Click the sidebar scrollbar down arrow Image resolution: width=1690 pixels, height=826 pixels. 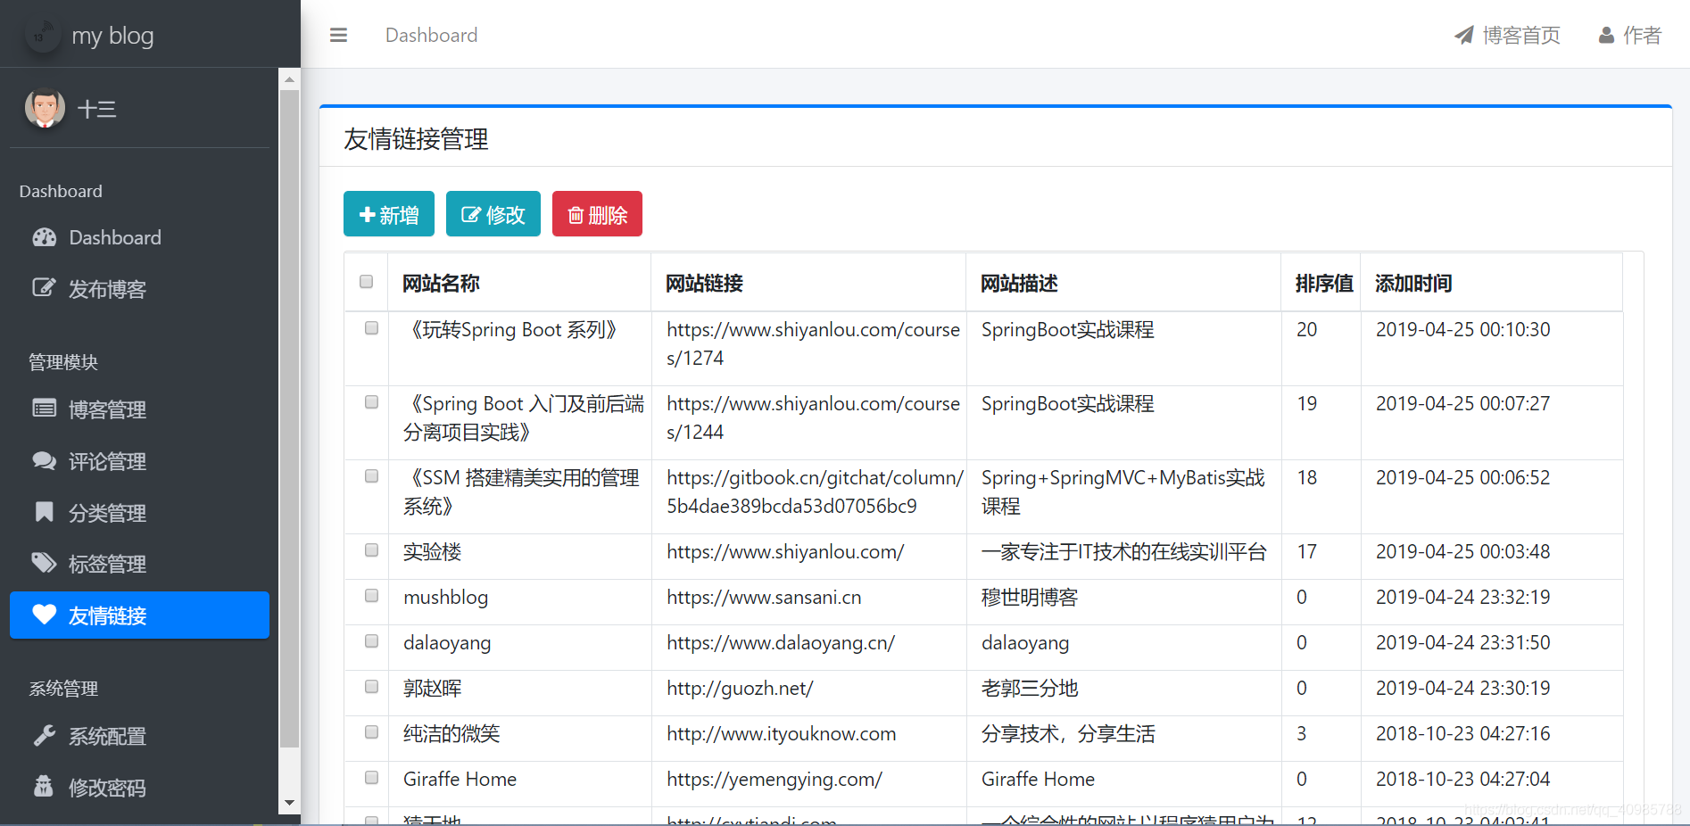[289, 803]
